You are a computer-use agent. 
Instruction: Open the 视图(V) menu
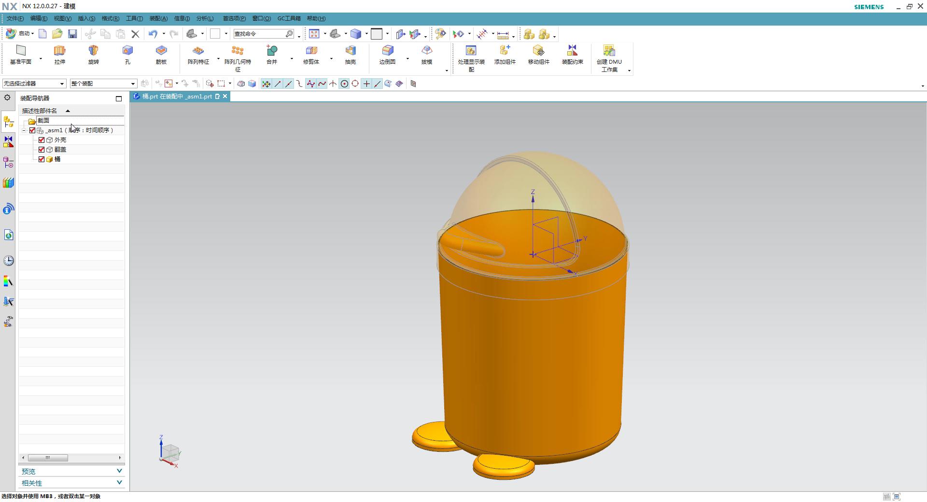point(63,18)
